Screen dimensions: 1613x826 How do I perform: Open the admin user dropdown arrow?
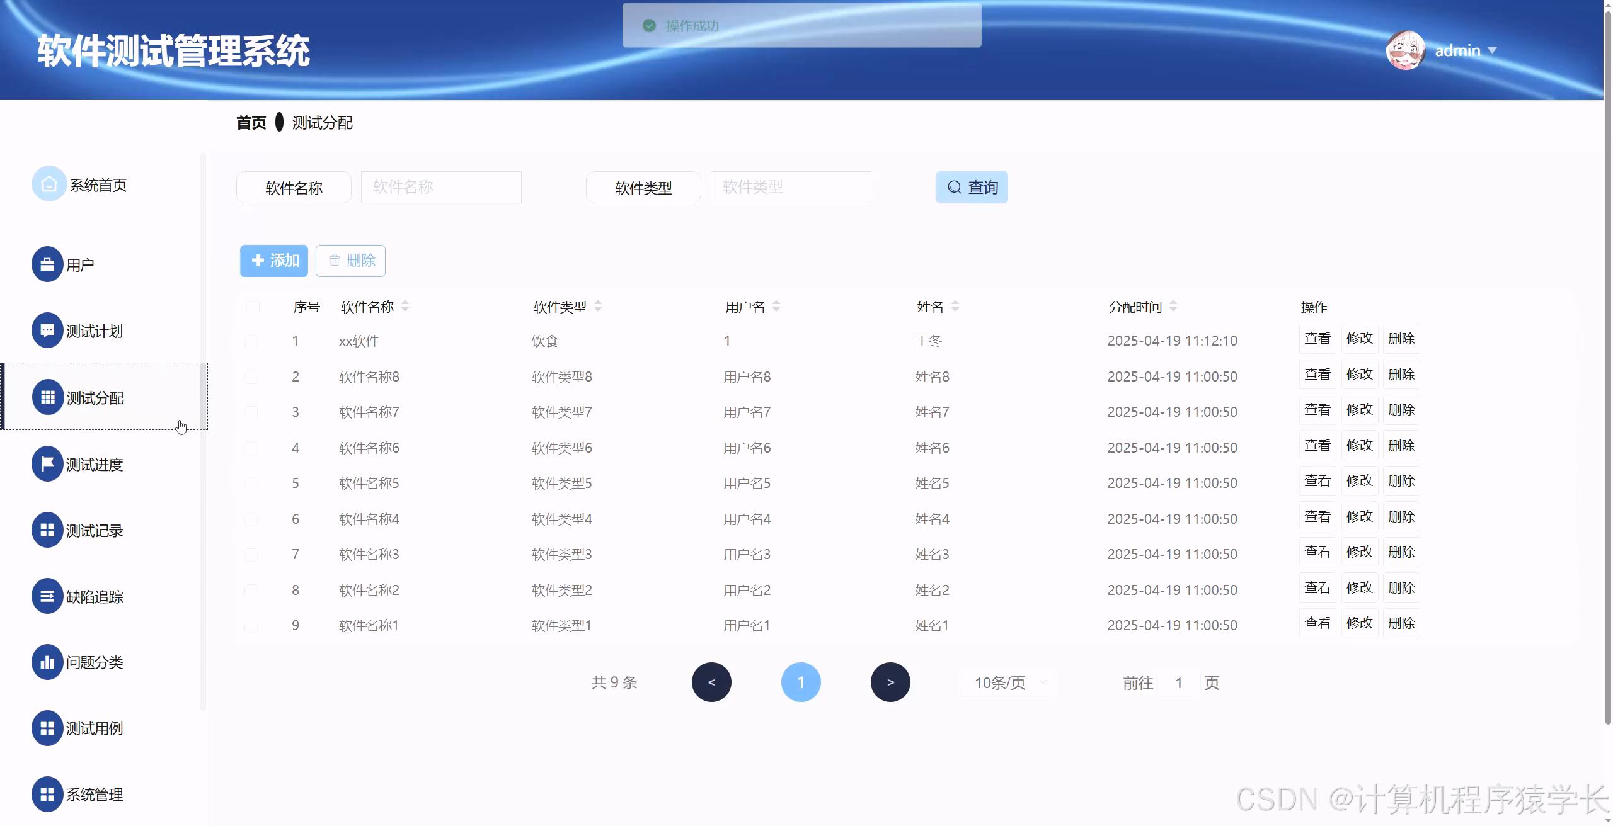[x=1491, y=50]
